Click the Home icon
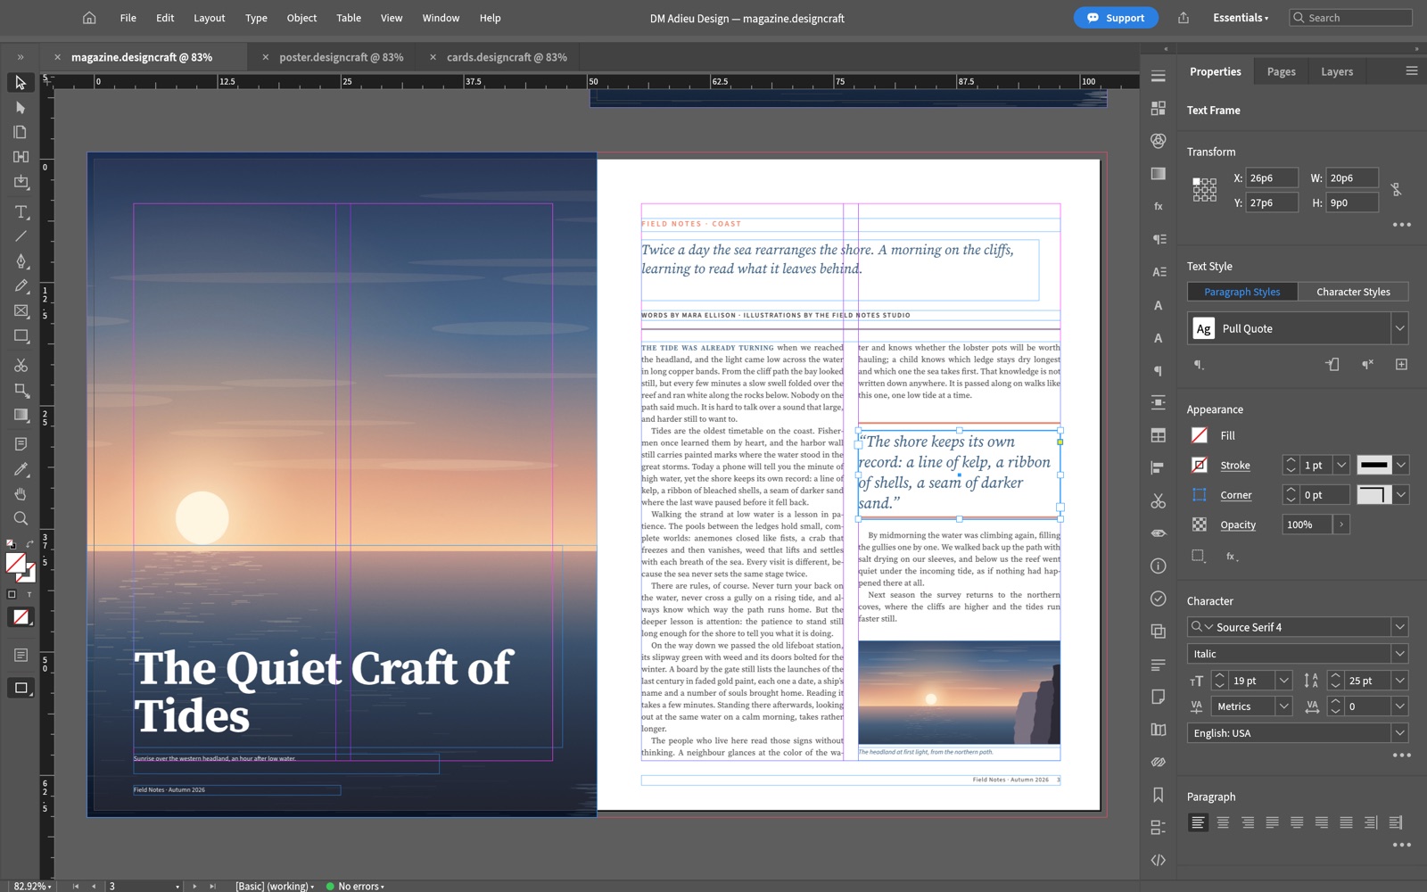 pos(89,18)
